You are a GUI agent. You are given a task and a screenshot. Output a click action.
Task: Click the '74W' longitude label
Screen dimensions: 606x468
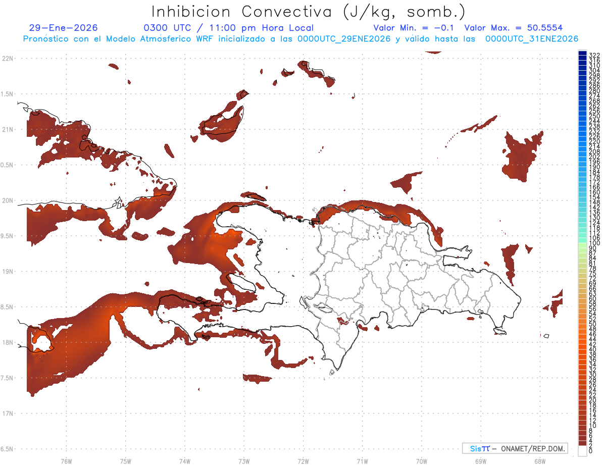coord(185,461)
